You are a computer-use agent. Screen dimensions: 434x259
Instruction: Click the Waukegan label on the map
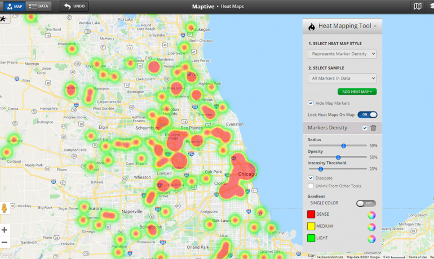pos(201,29)
